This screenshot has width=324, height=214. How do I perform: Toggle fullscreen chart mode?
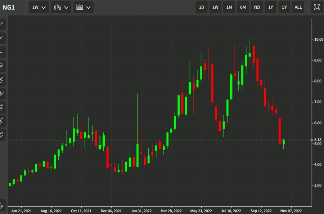317,8
